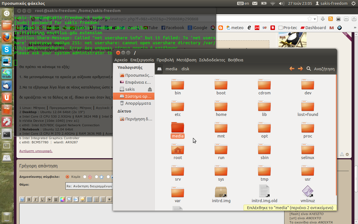Select the 'Καμία' post icon radio

pos(67,177)
